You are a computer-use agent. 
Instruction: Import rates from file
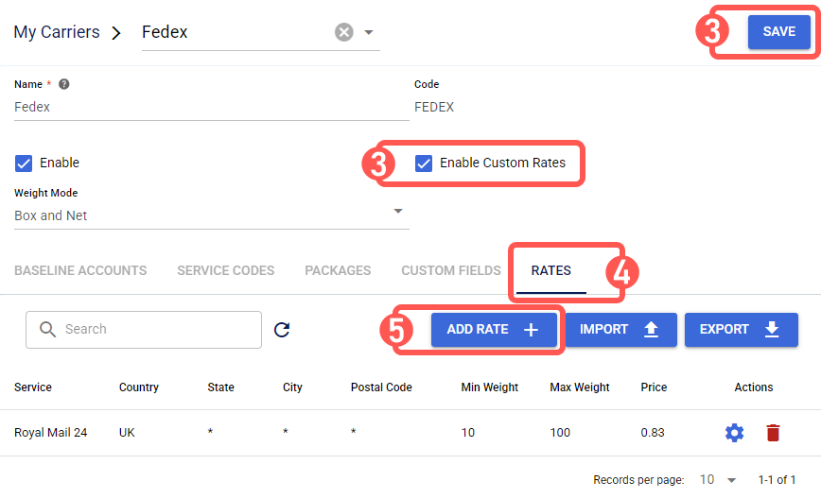coord(621,330)
